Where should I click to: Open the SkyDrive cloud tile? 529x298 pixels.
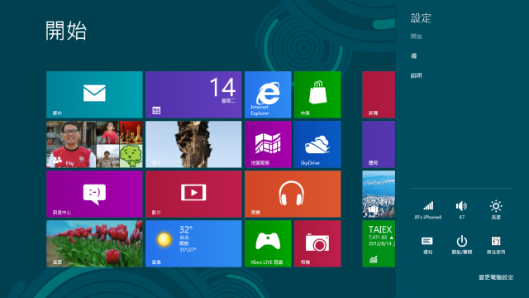317,144
